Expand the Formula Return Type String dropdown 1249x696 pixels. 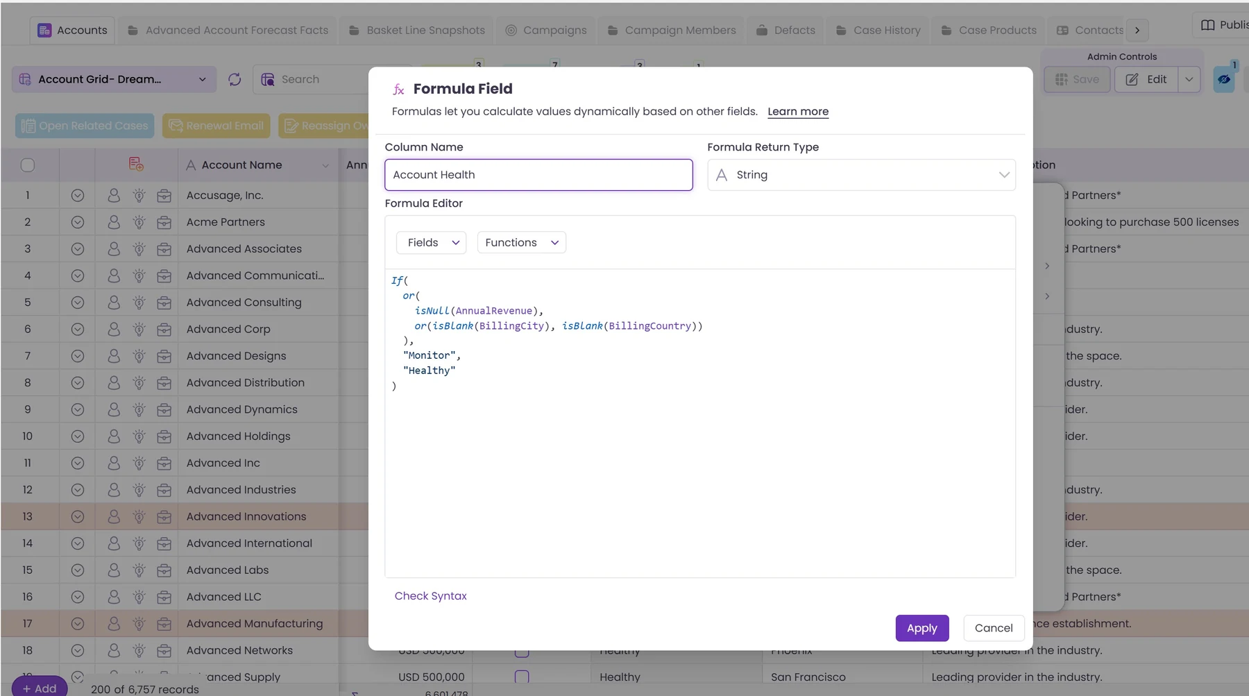pyautogui.click(x=861, y=175)
